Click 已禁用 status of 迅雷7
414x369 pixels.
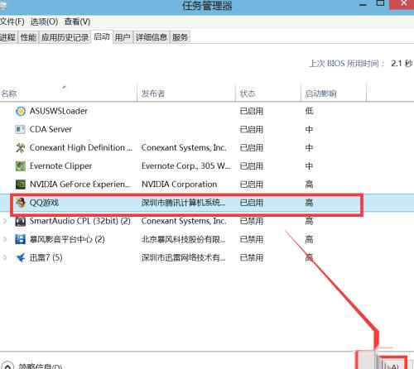[252, 258]
